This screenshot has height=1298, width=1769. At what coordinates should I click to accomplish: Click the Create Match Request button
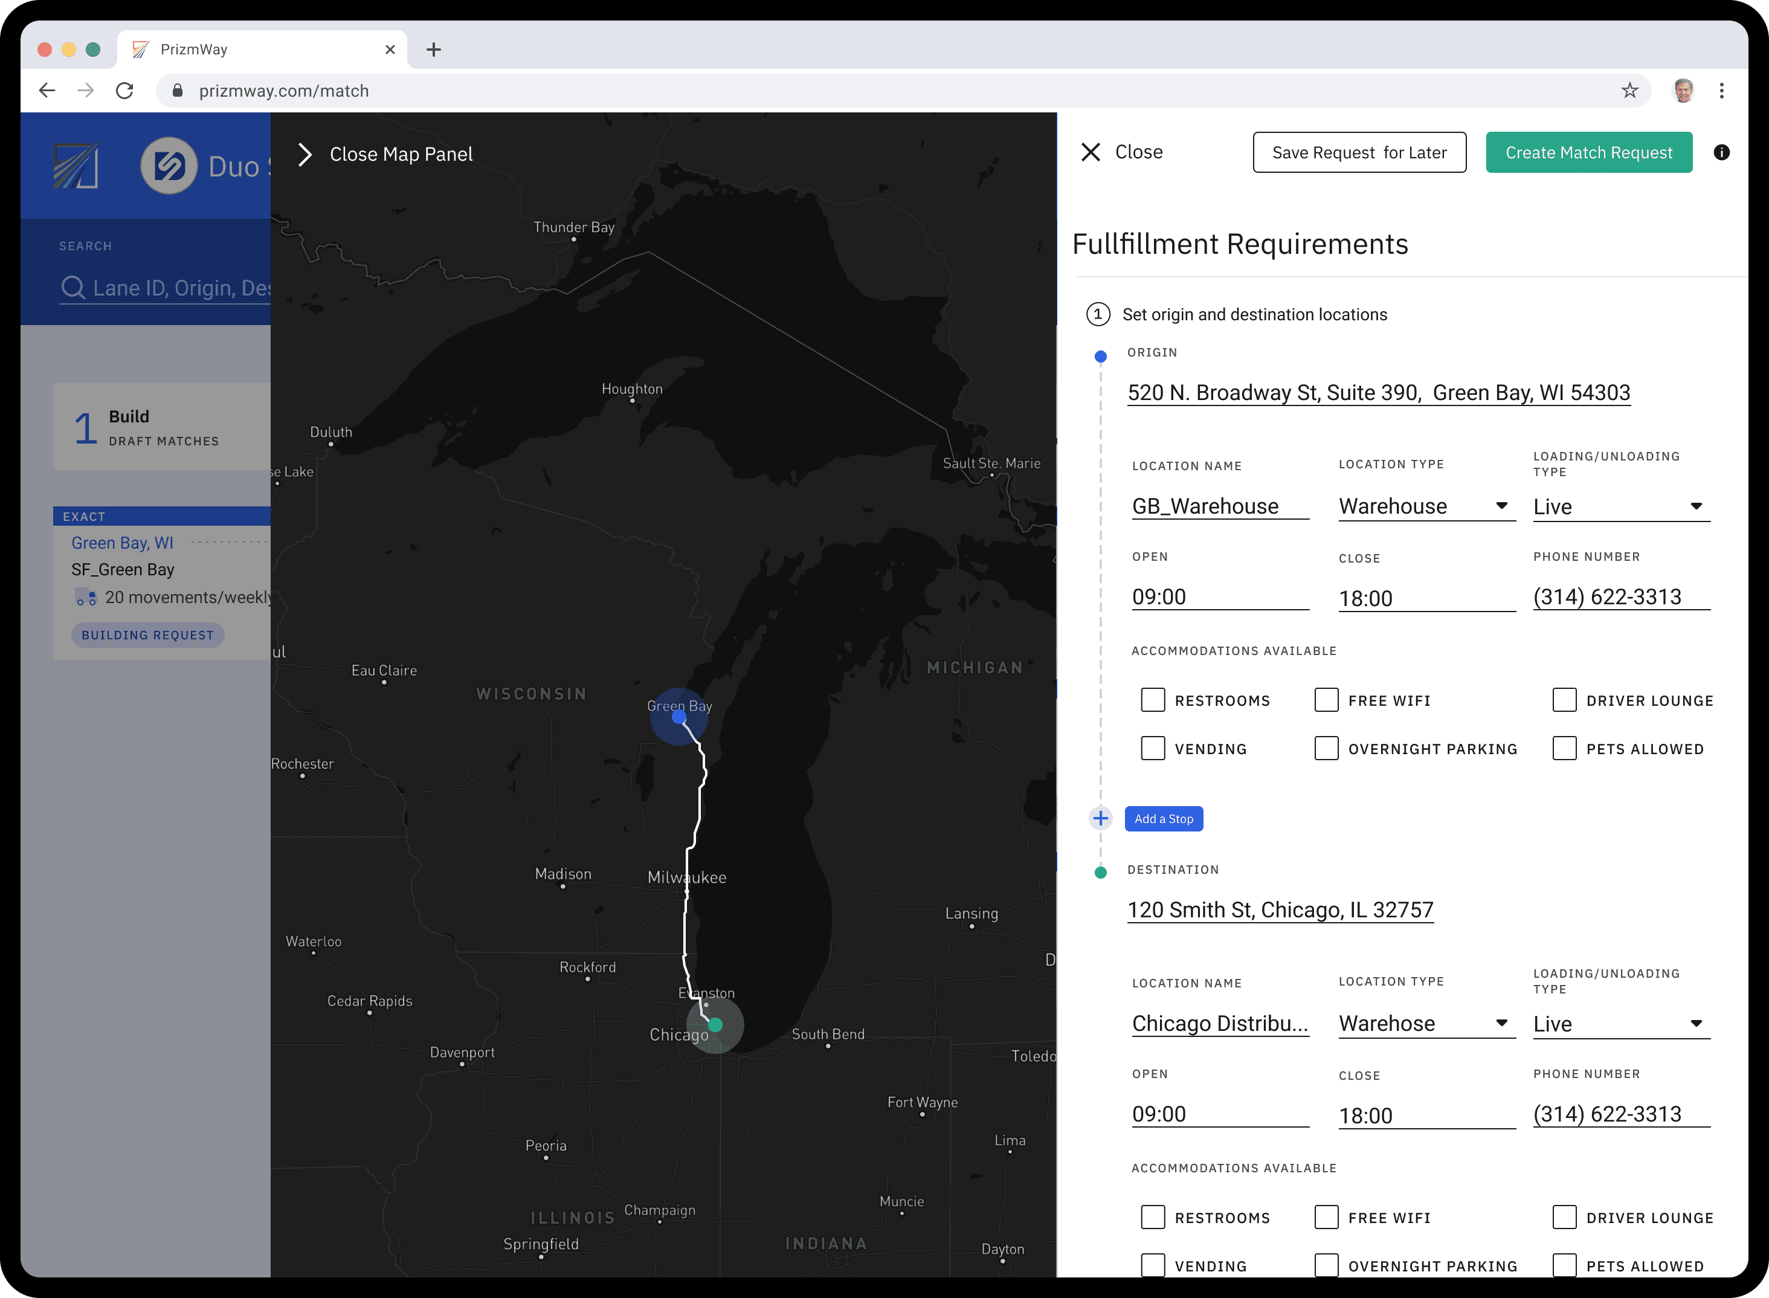click(1588, 151)
